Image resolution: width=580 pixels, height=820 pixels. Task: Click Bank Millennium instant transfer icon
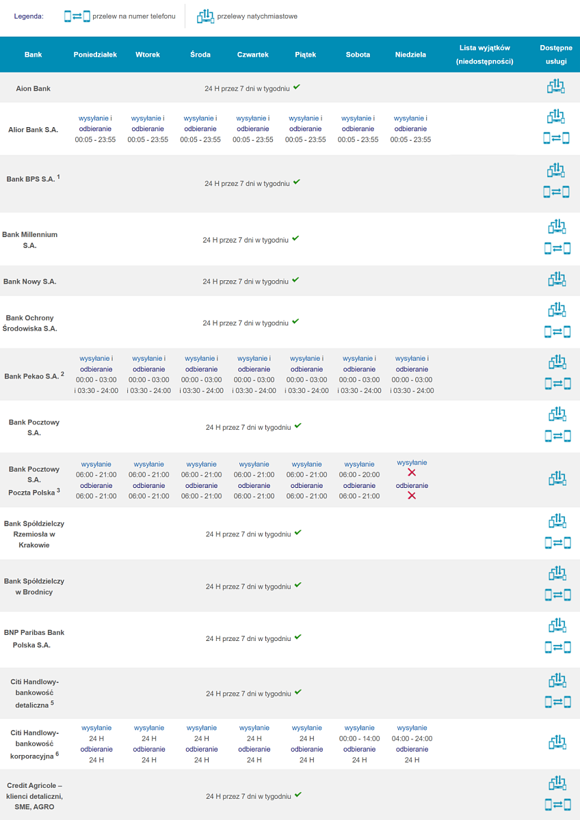557,226
